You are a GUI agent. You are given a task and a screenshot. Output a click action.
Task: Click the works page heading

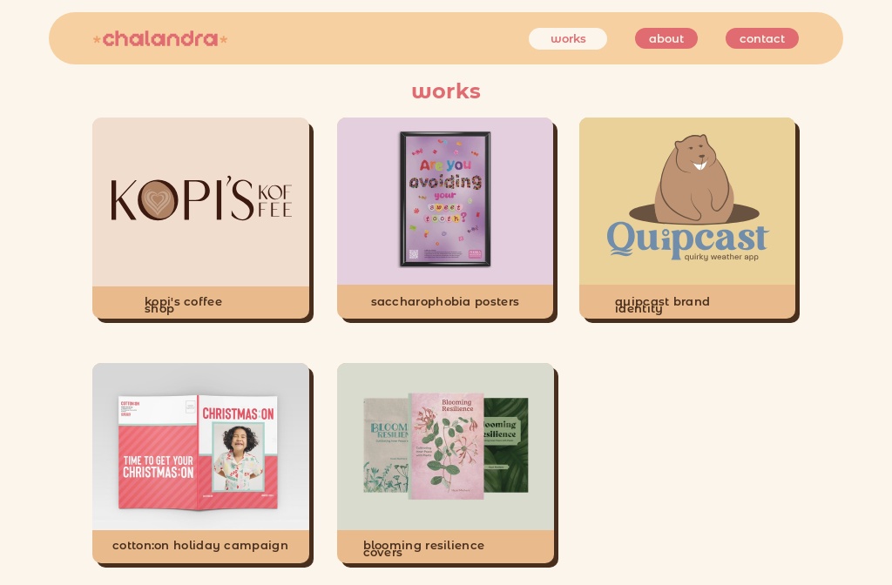[x=446, y=91]
